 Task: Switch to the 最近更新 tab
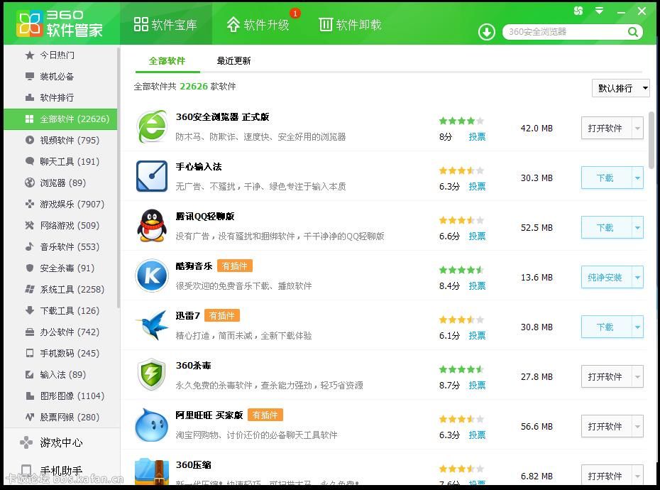click(233, 61)
